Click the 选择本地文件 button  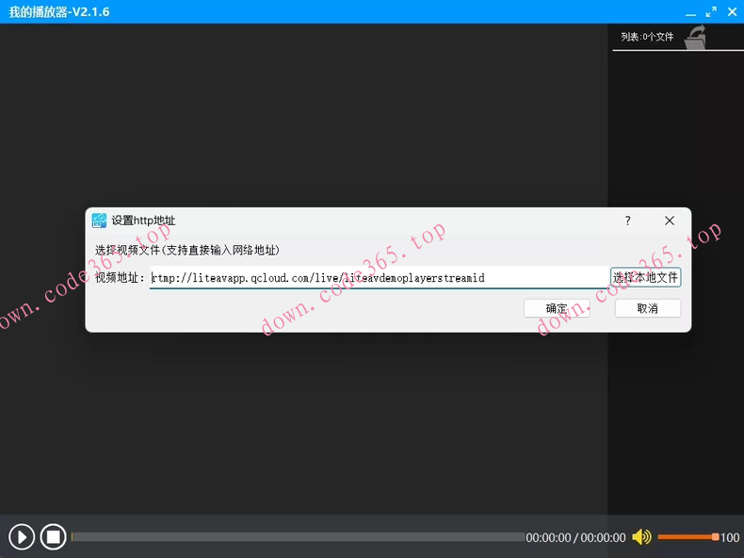(x=645, y=278)
